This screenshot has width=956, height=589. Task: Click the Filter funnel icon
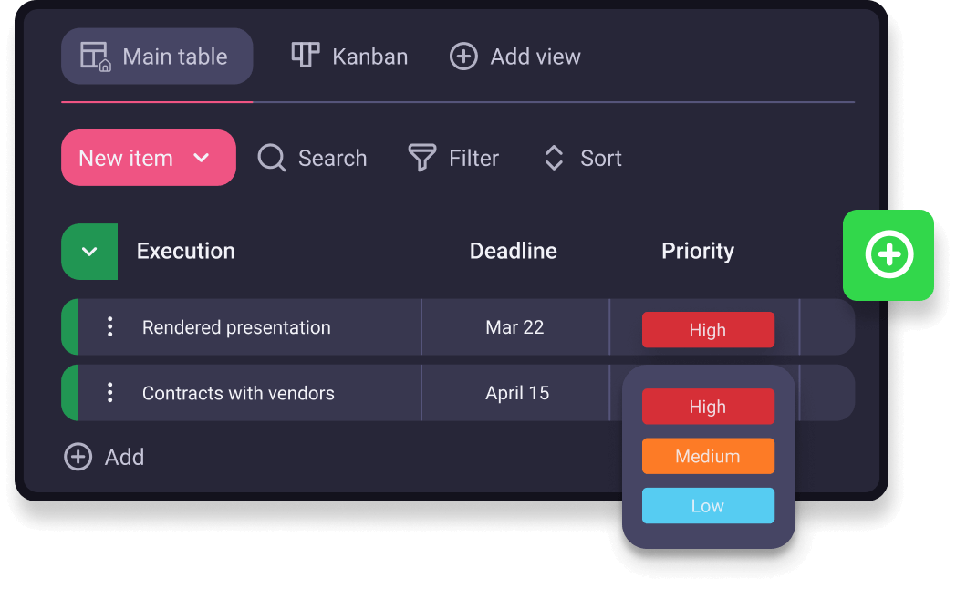tap(422, 158)
